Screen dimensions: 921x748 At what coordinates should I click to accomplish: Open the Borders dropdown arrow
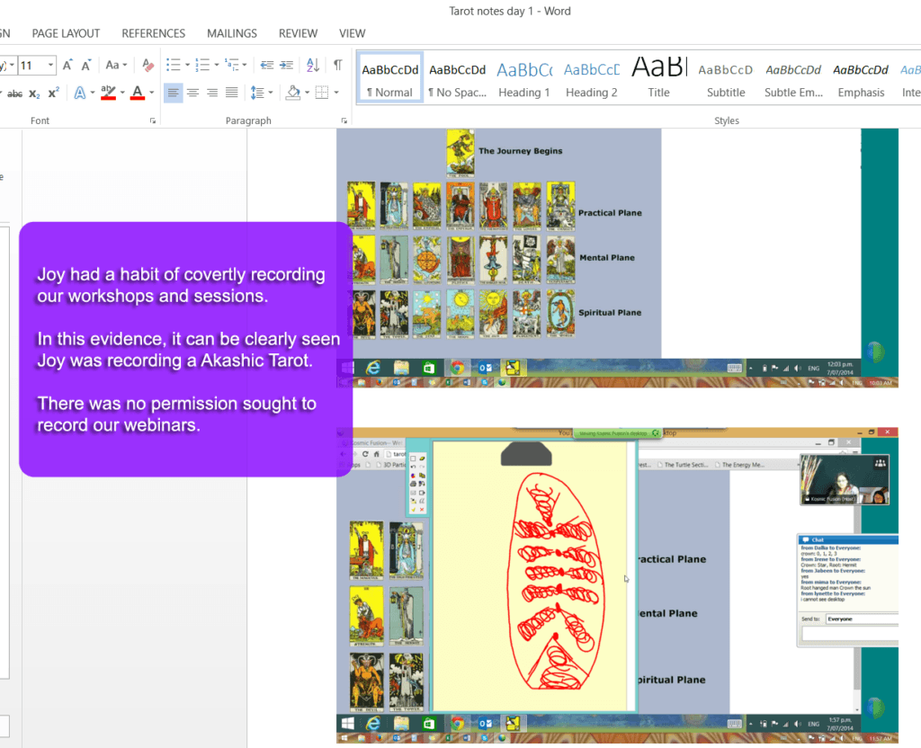tap(336, 93)
